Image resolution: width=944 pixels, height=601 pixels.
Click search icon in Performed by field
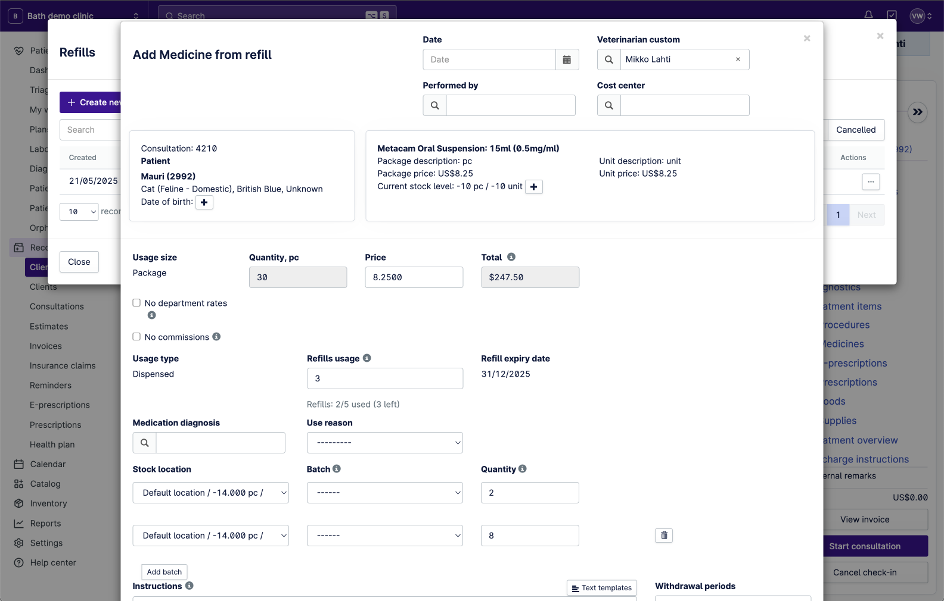[435, 105]
